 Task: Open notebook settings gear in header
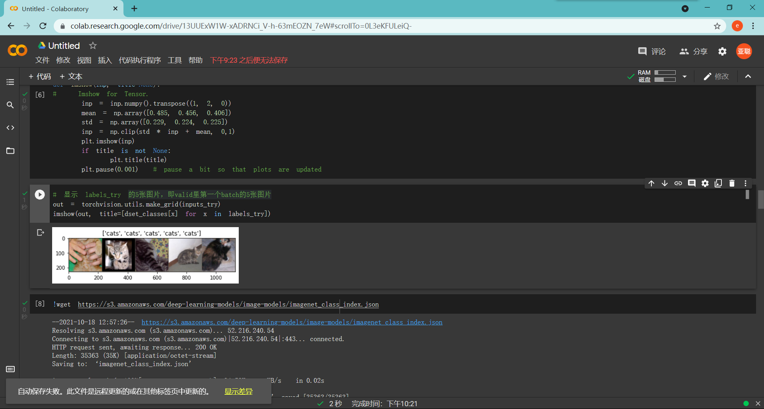pos(722,51)
